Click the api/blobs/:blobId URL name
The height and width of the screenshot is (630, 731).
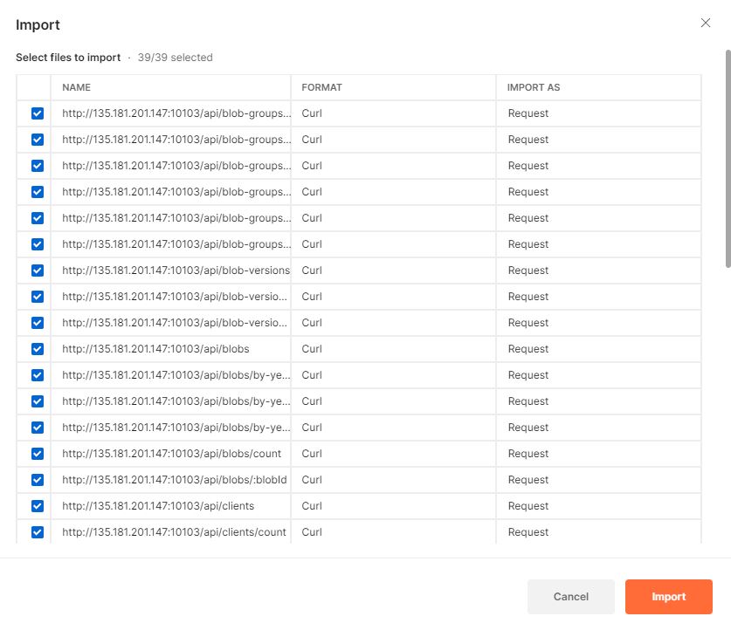coord(175,480)
